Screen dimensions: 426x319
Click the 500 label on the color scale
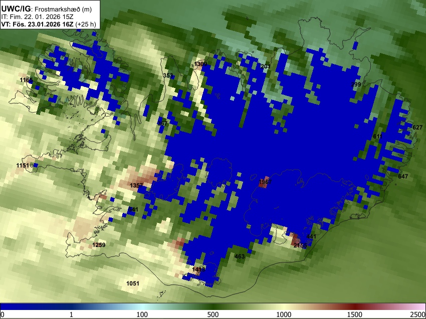[x=213, y=314]
